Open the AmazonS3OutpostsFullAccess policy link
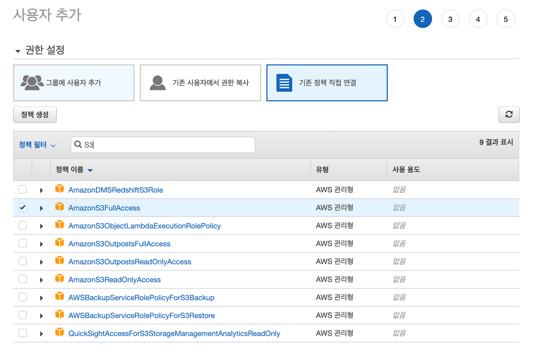536x364 pixels. pos(119,244)
